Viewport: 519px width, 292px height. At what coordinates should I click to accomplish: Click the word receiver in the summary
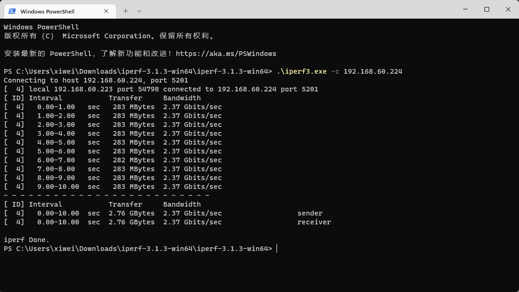tap(314, 222)
